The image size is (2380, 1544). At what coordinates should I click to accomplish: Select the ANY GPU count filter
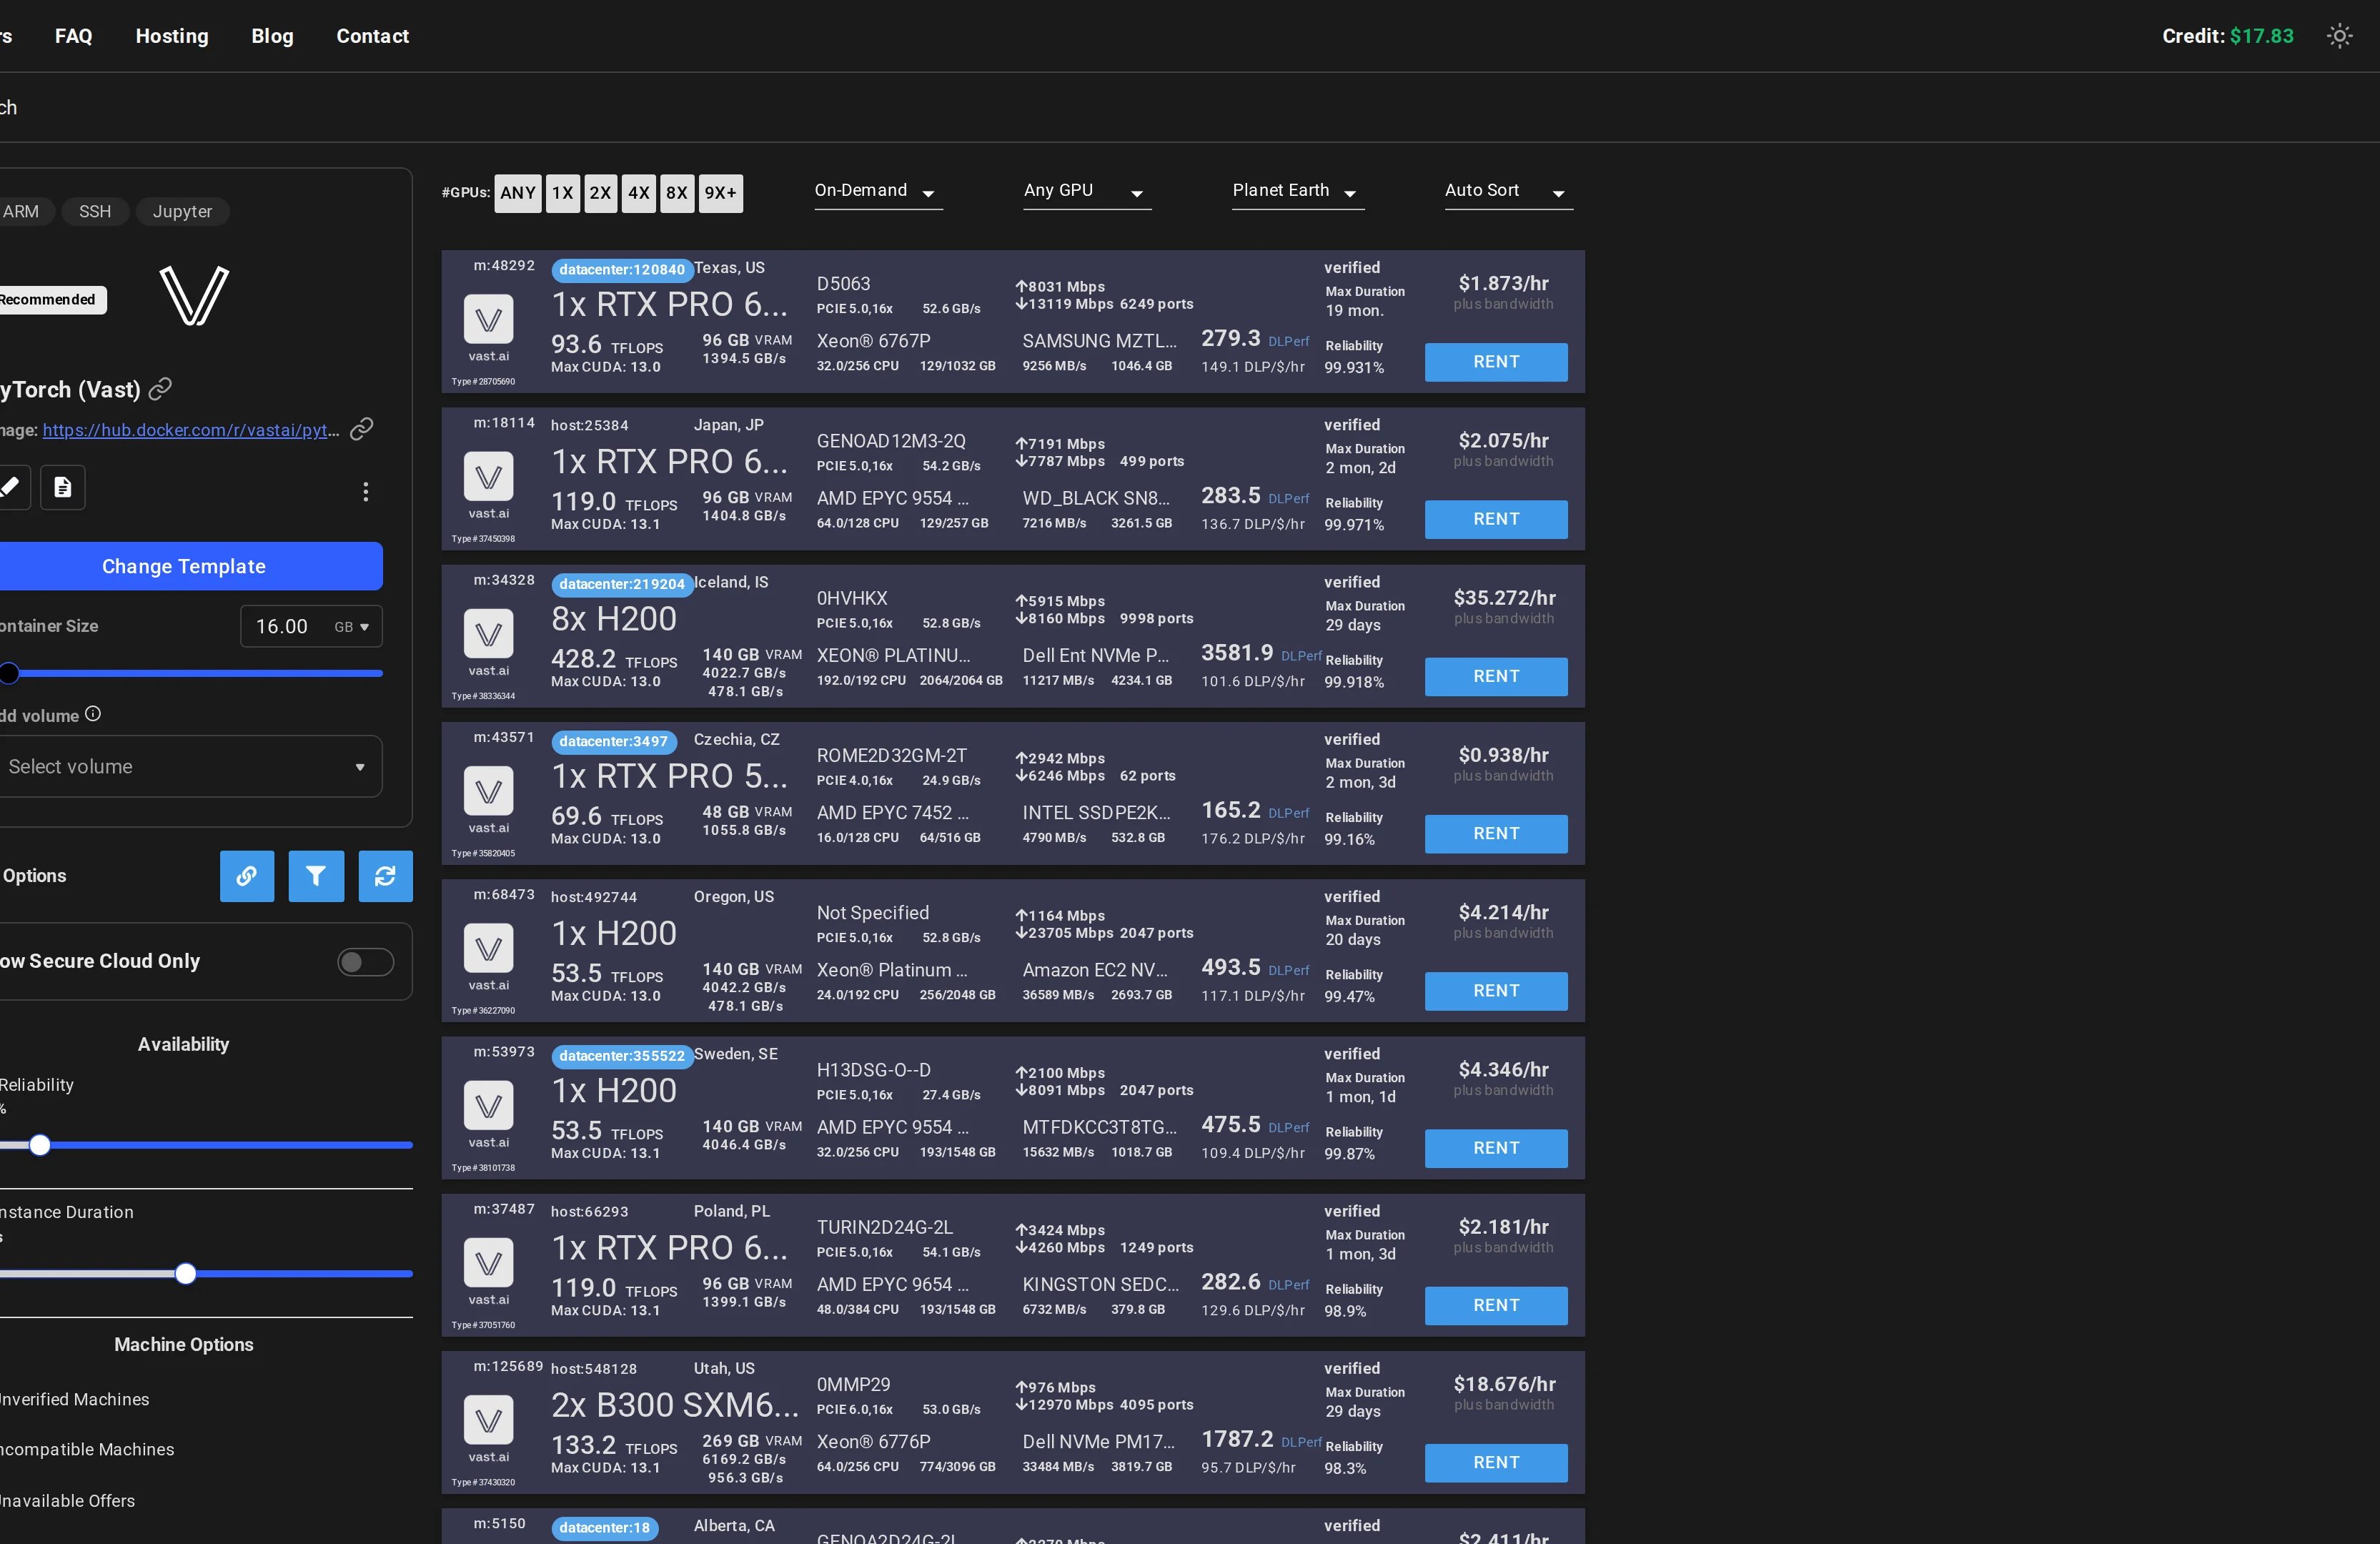(x=518, y=193)
